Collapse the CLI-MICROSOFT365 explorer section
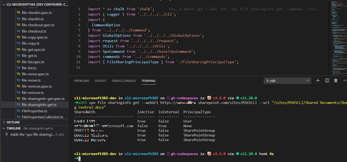This screenshot has width=347, height=162. (34, 5)
